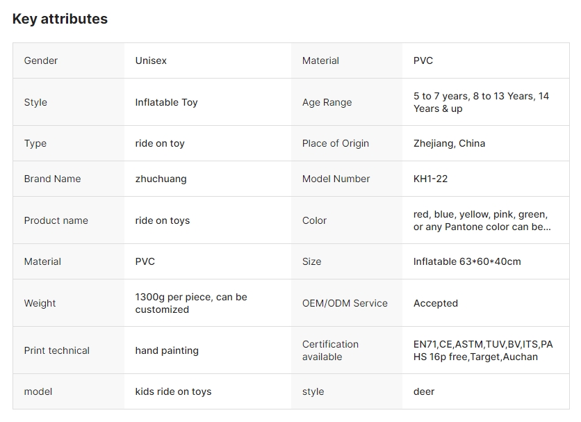Click the Key attributes heading

[60, 19]
